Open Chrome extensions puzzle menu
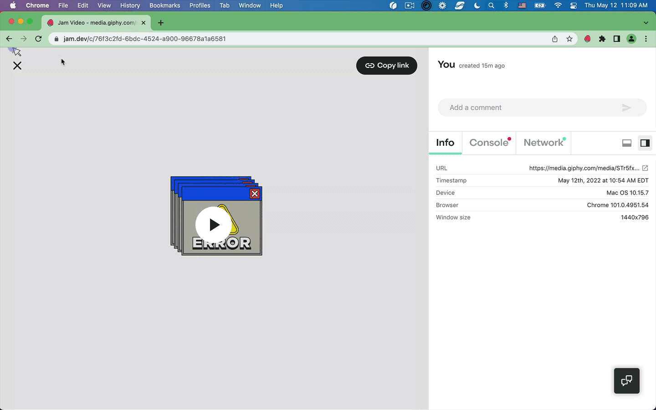 602,39
